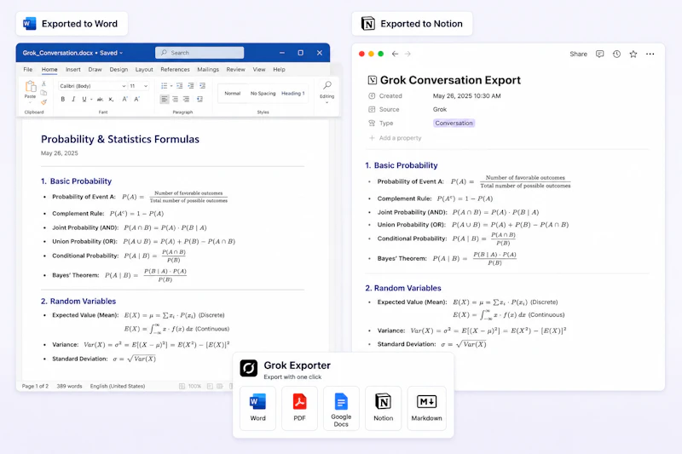
Task: Open the Notion comments icon
Action: (600, 54)
